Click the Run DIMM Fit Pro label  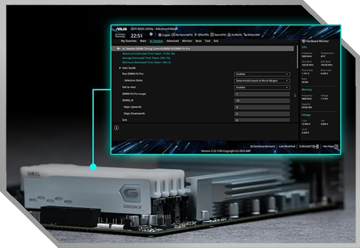[x=132, y=74]
